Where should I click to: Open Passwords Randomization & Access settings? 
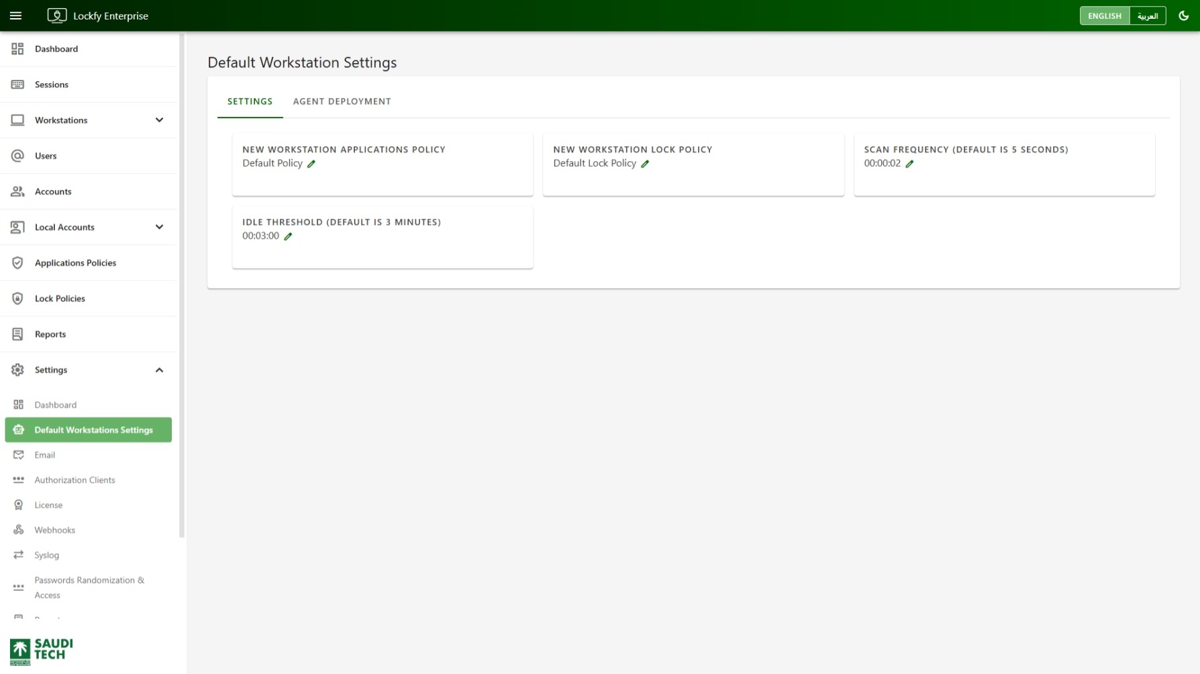point(89,587)
